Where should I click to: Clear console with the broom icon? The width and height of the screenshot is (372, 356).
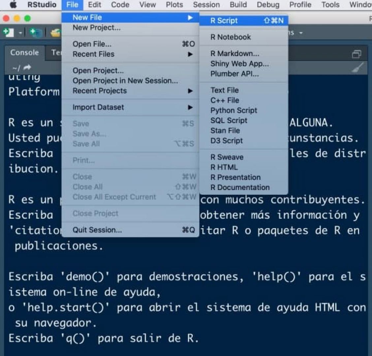coord(358,68)
